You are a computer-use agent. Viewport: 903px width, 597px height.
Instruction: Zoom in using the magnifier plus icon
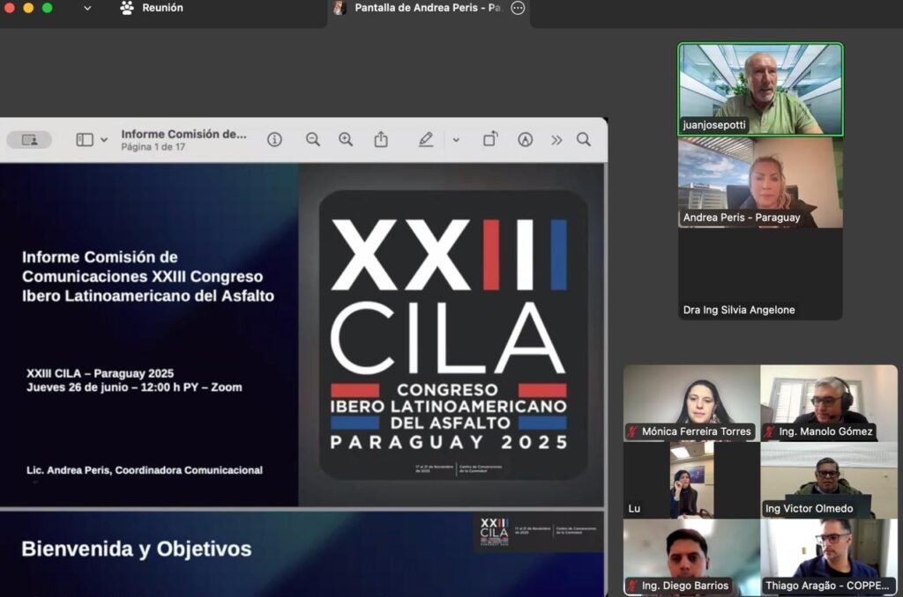pos(346,139)
